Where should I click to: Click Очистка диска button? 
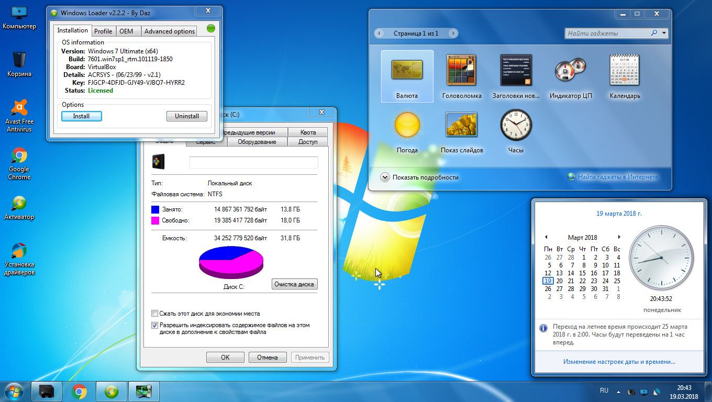tap(294, 284)
